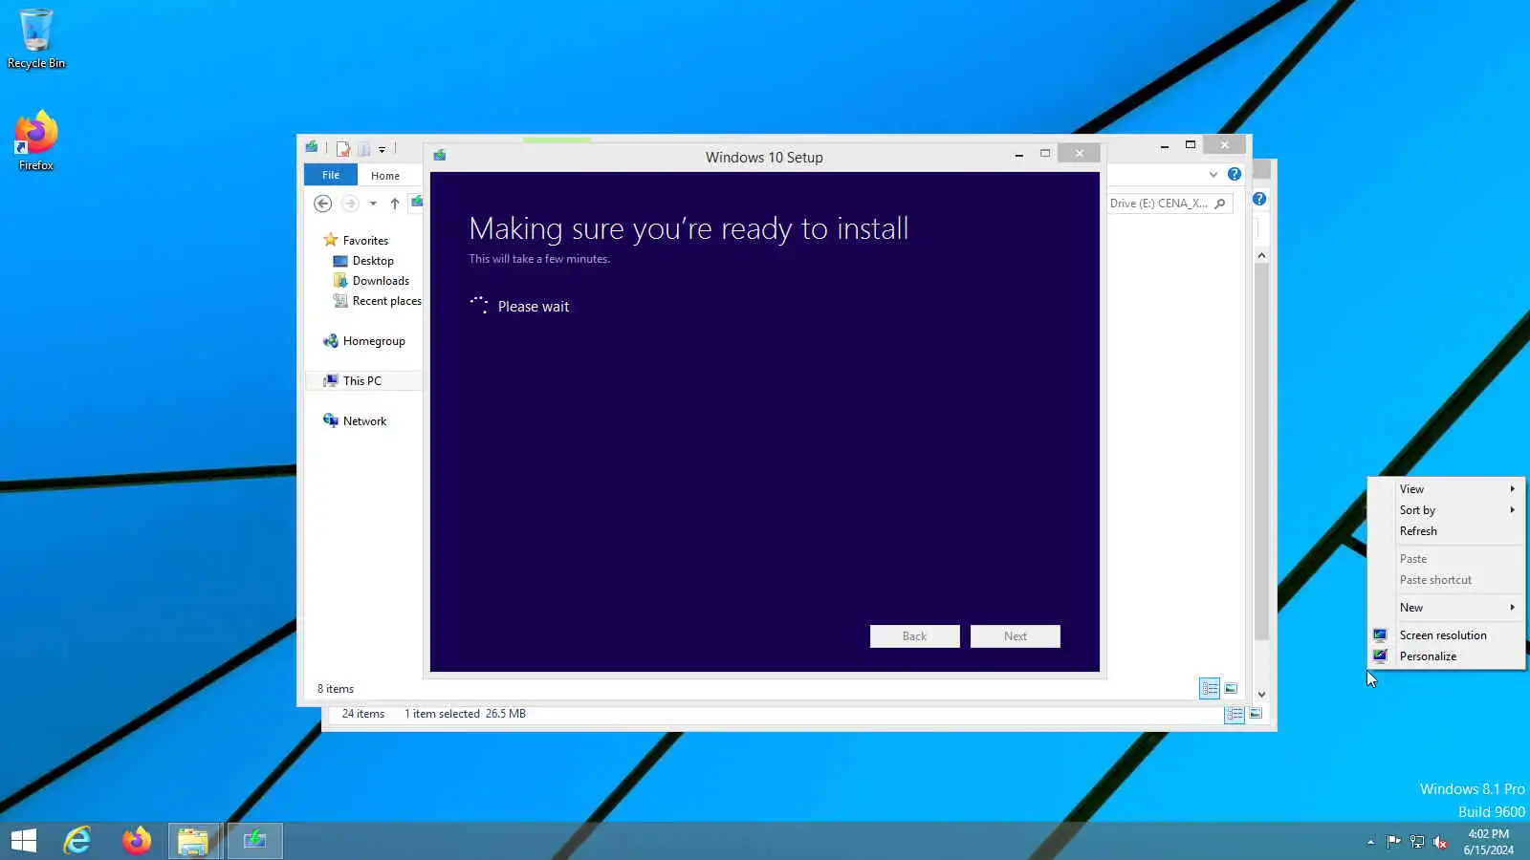
Task: Switch to details view in front Explorer
Action: 1210,688
